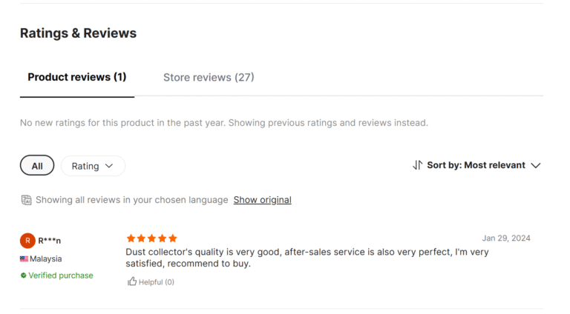Open the Rating filter dropdown
Viewport: 570px width, 314px height.
[x=92, y=166]
